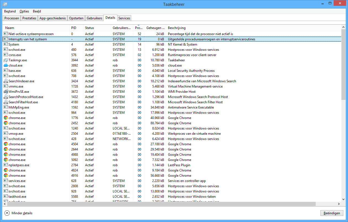Switch to the Prestaties tab
This screenshot has height=222, width=348.
(x=29, y=18)
